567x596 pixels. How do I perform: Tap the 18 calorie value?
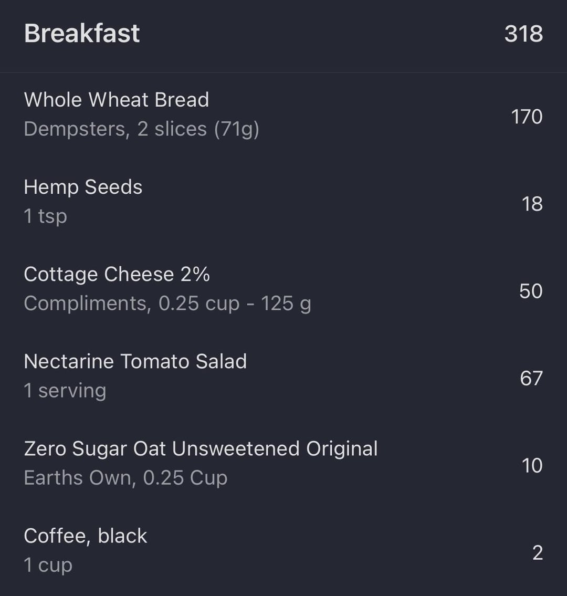tap(532, 204)
